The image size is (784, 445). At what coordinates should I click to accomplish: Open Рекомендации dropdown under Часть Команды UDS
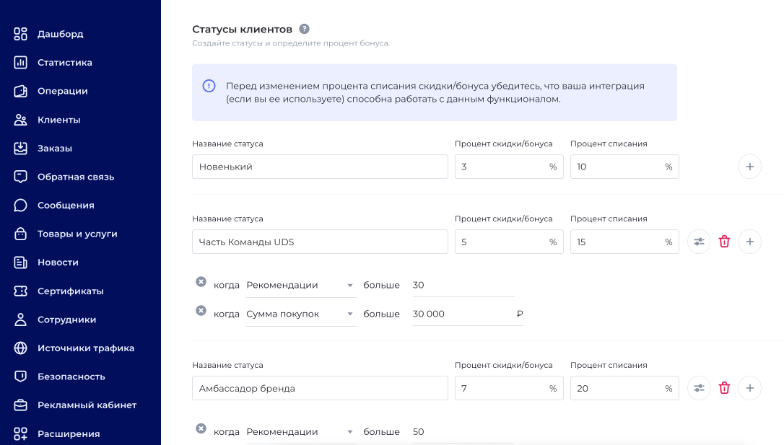300,286
